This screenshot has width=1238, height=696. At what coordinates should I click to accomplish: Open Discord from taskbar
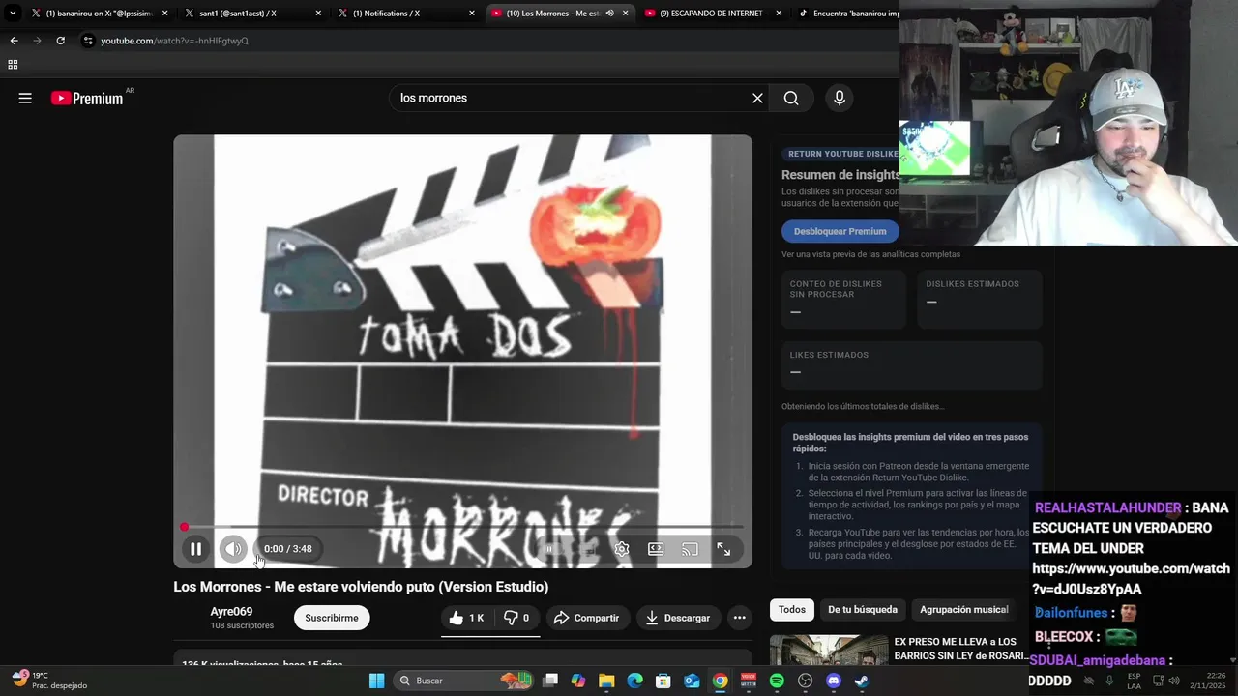click(x=834, y=681)
